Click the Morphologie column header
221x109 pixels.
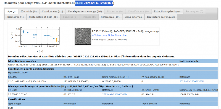click(x=70, y=103)
